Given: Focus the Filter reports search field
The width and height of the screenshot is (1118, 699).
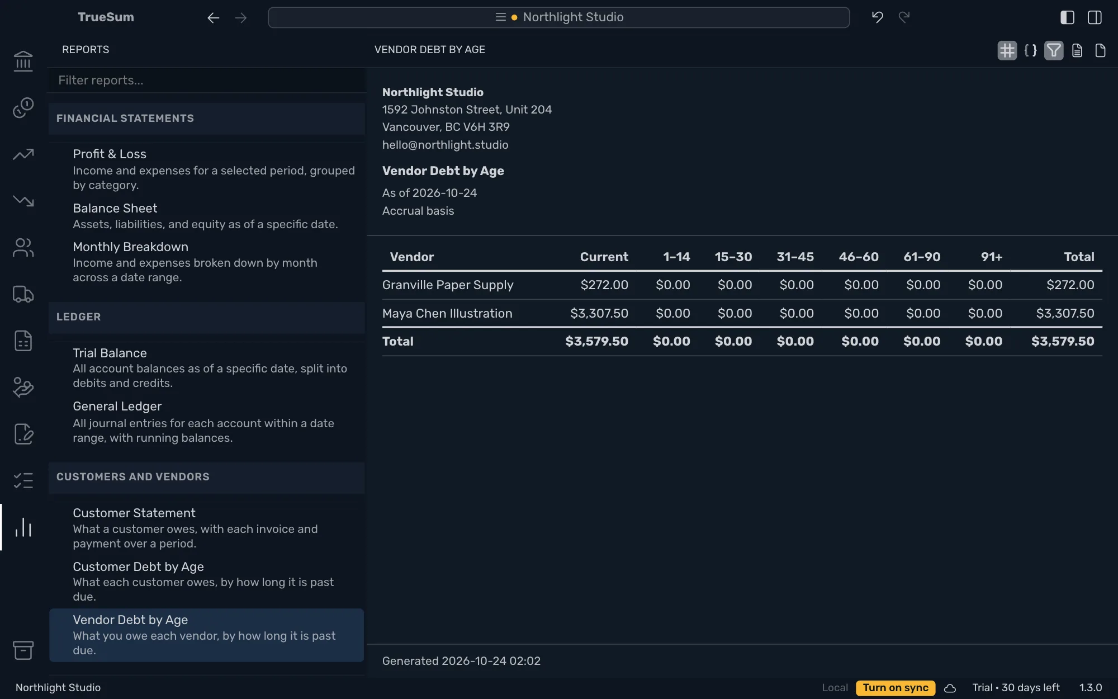Looking at the screenshot, I should pyautogui.click(x=207, y=81).
